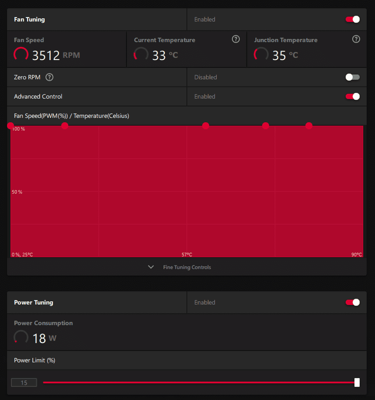Viewport: 375px width, 400px height.
Task: Click the Power Tuning heading
Action: (x=33, y=302)
